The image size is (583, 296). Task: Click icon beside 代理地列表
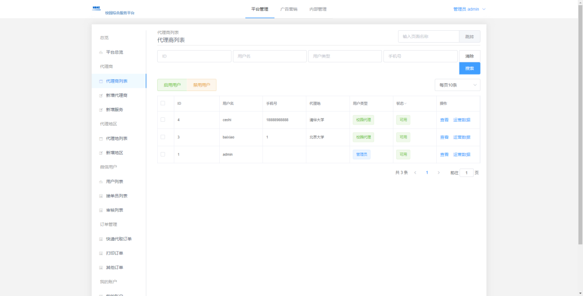101,139
